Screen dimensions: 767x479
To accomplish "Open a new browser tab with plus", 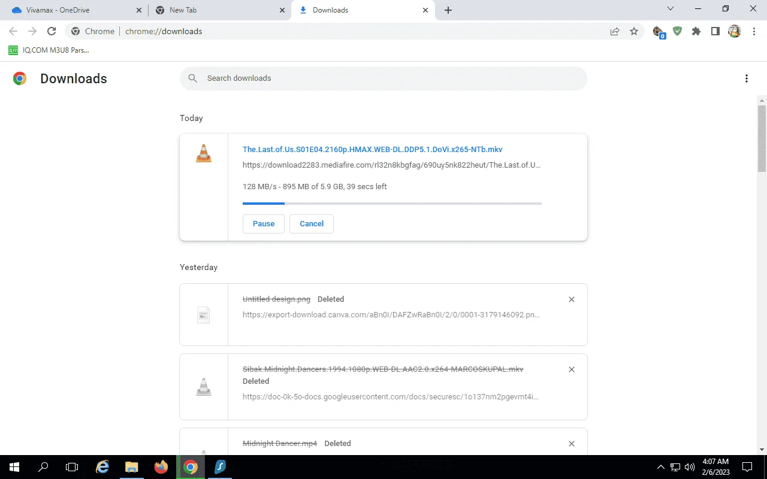I will (448, 10).
